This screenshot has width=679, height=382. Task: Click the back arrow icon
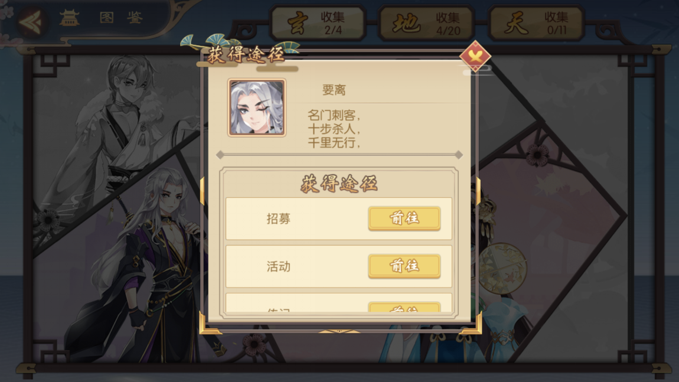pyautogui.click(x=31, y=21)
